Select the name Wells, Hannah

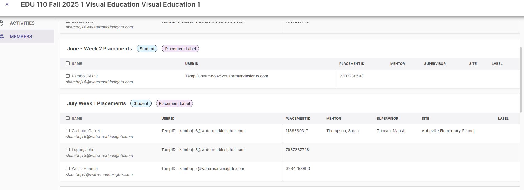pyautogui.click(x=85, y=169)
